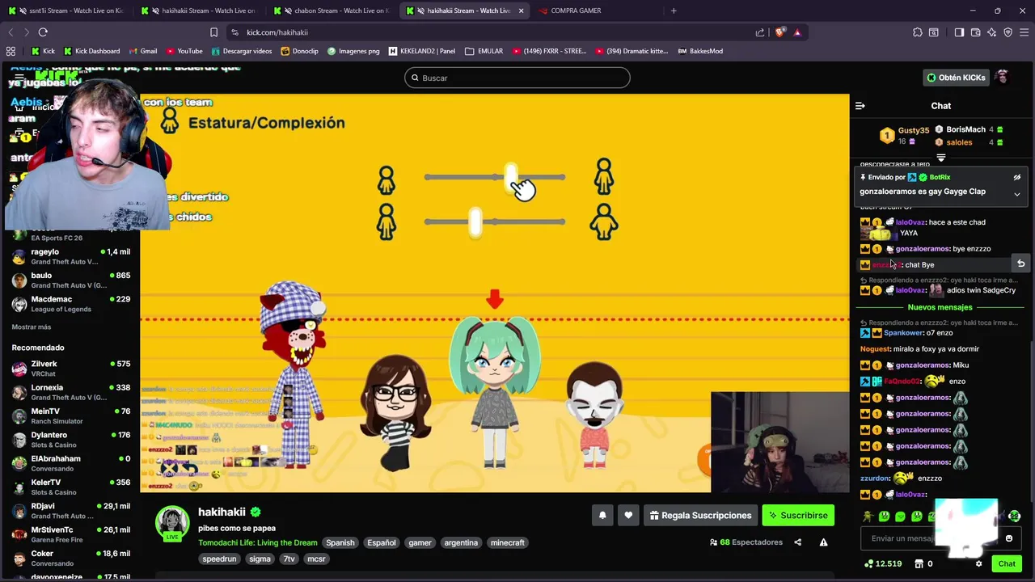This screenshot has width=1035, height=582.
Task: Select the Español tag
Action: (x=382, y=542)
